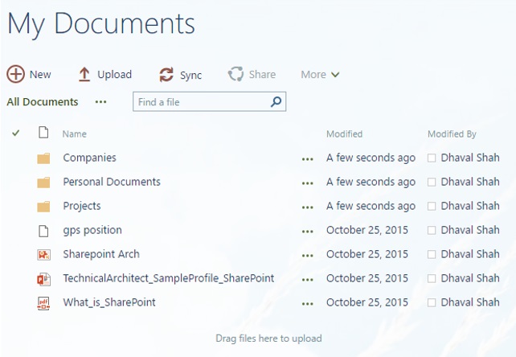This screenshot has width=516, height=357.
Task: Toggle select-all checkmark in list header
Action: pyautogui.click(x=16, y=133)
